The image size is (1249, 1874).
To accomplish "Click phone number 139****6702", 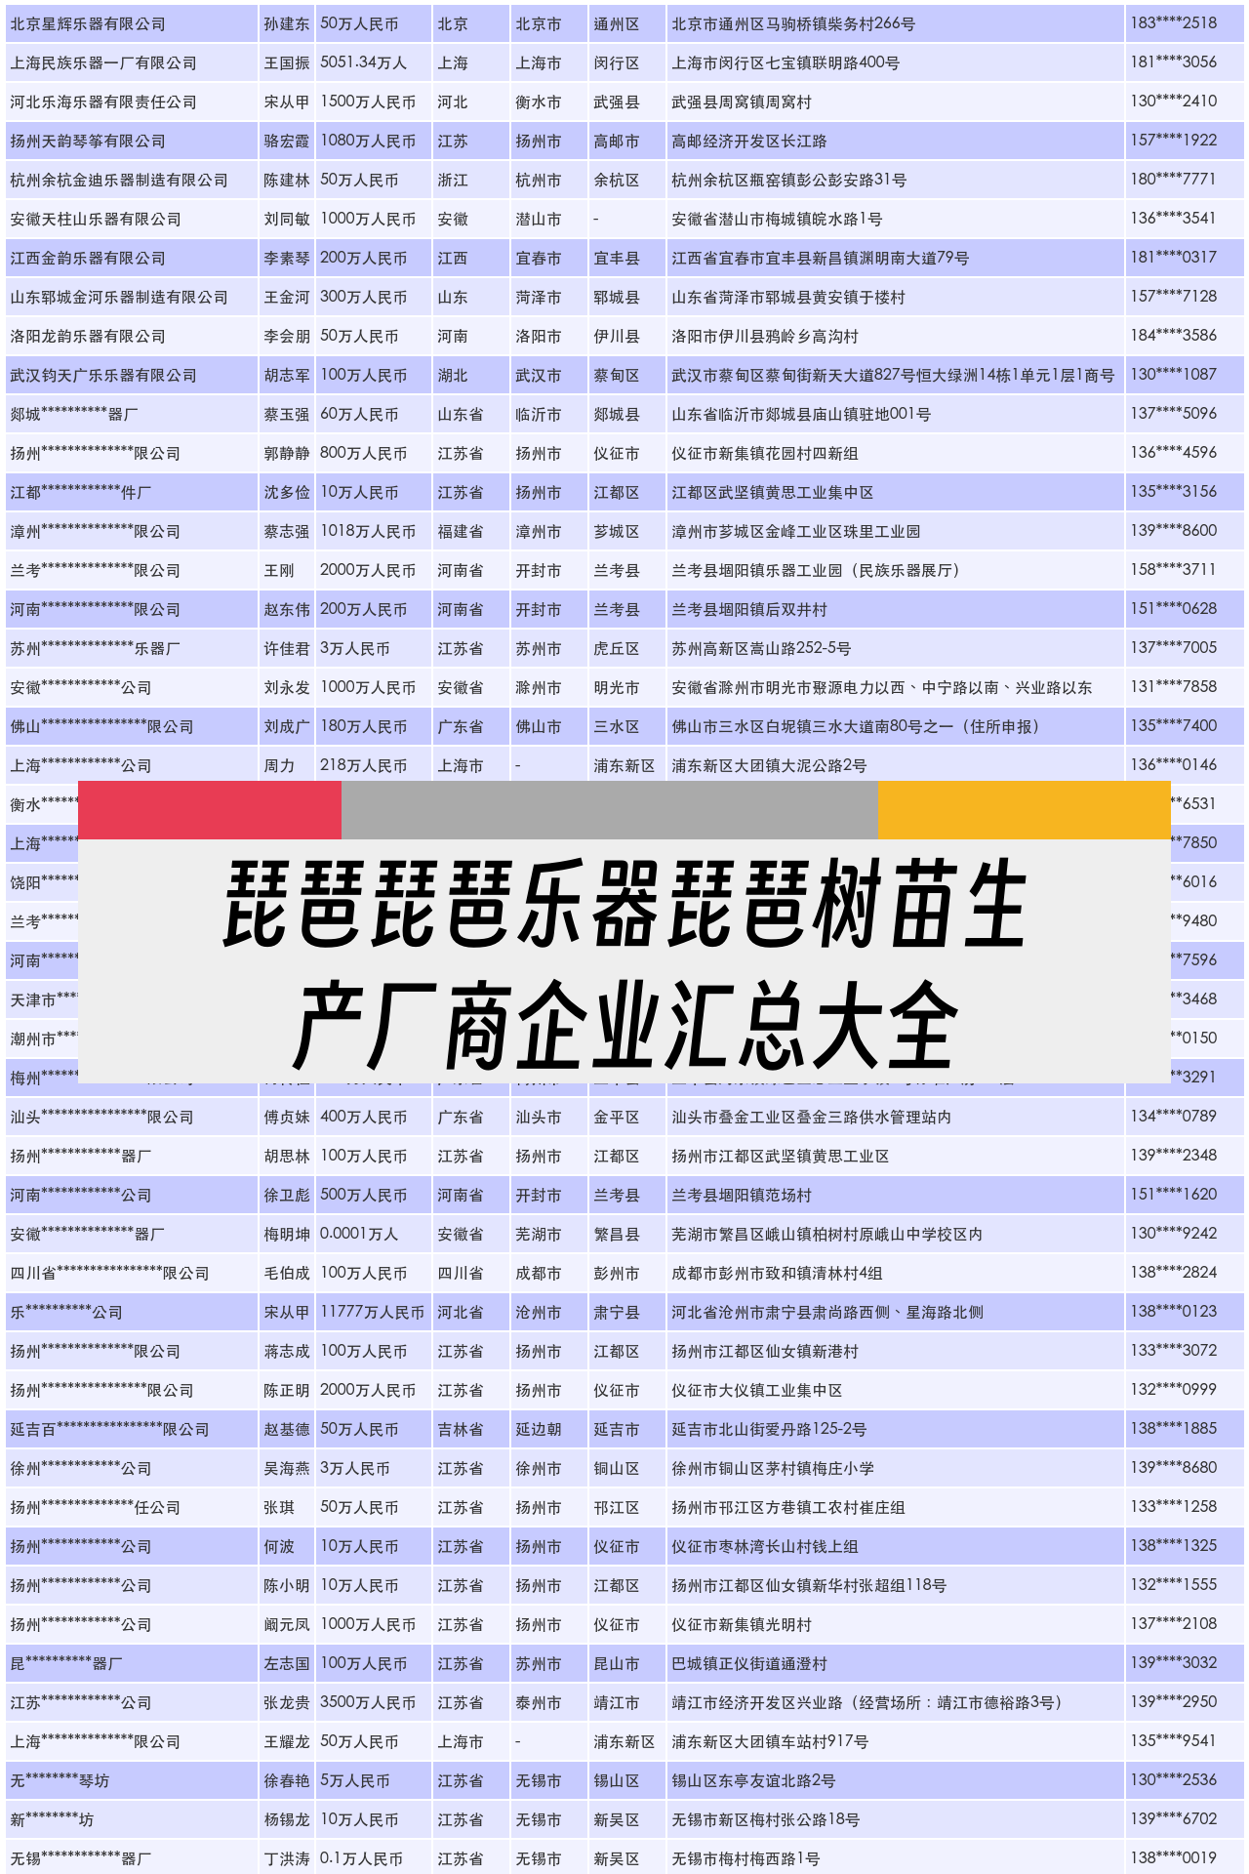I will [1174, 1818].
